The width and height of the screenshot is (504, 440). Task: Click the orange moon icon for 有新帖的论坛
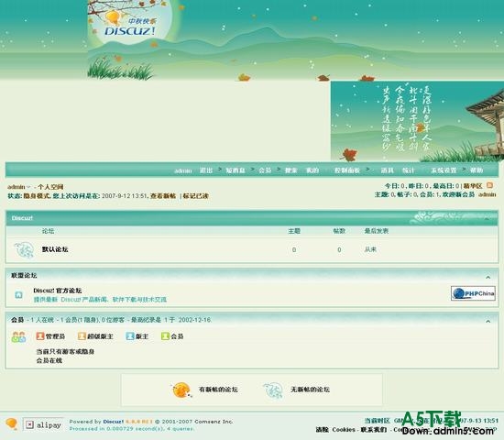coord(181,390)
